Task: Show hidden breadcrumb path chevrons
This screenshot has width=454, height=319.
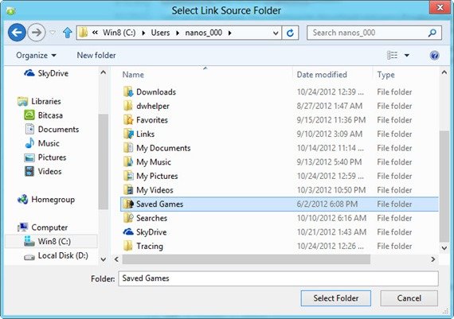Action: pyautogui.click(x=95, y=33)
